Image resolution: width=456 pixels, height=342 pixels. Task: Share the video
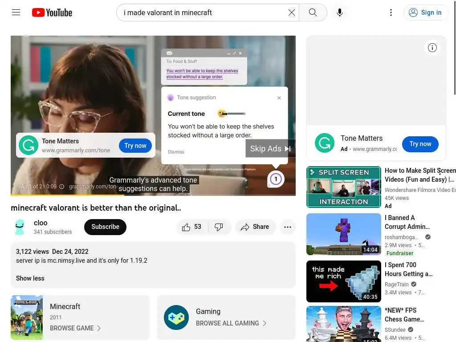[255, 227]
